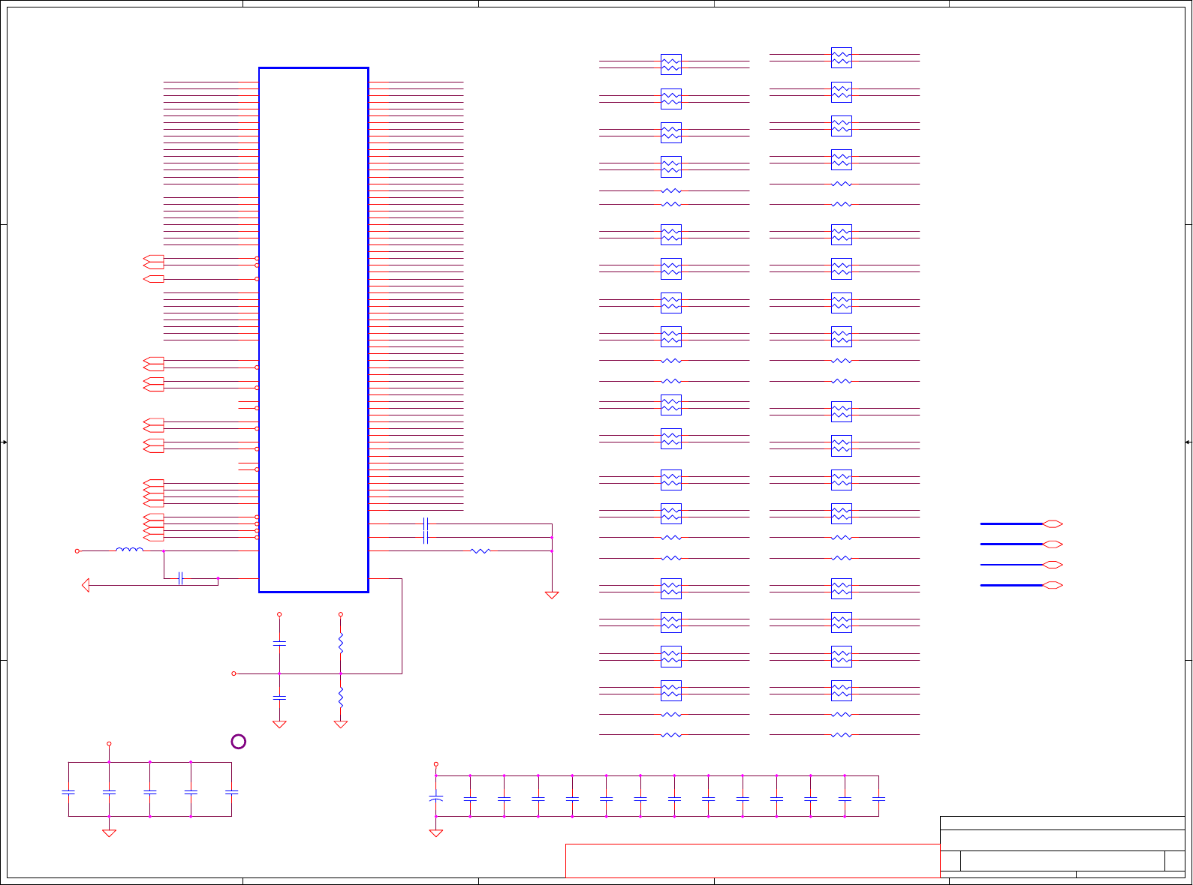Click the capacitor between the inductor and IC

tap(181, 578)
